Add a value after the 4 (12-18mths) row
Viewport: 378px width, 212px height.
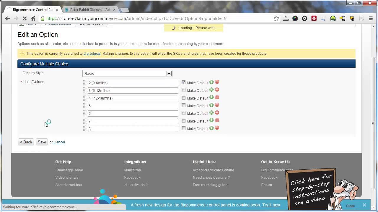tap(211, 97)
